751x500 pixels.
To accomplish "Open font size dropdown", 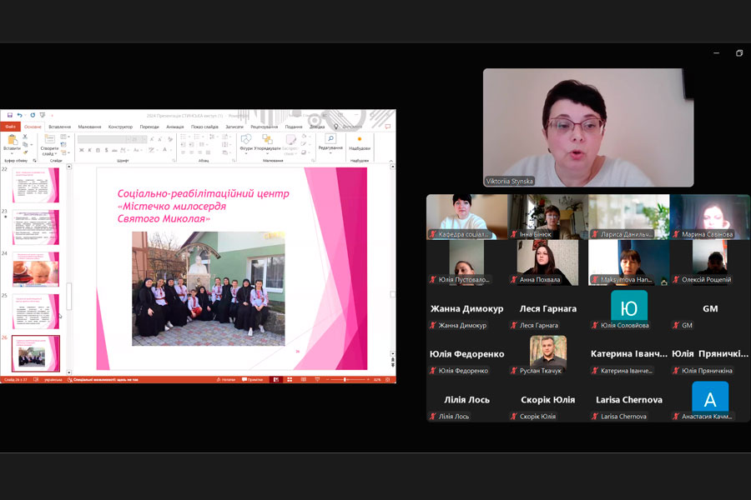I will (x=144, y=139).
